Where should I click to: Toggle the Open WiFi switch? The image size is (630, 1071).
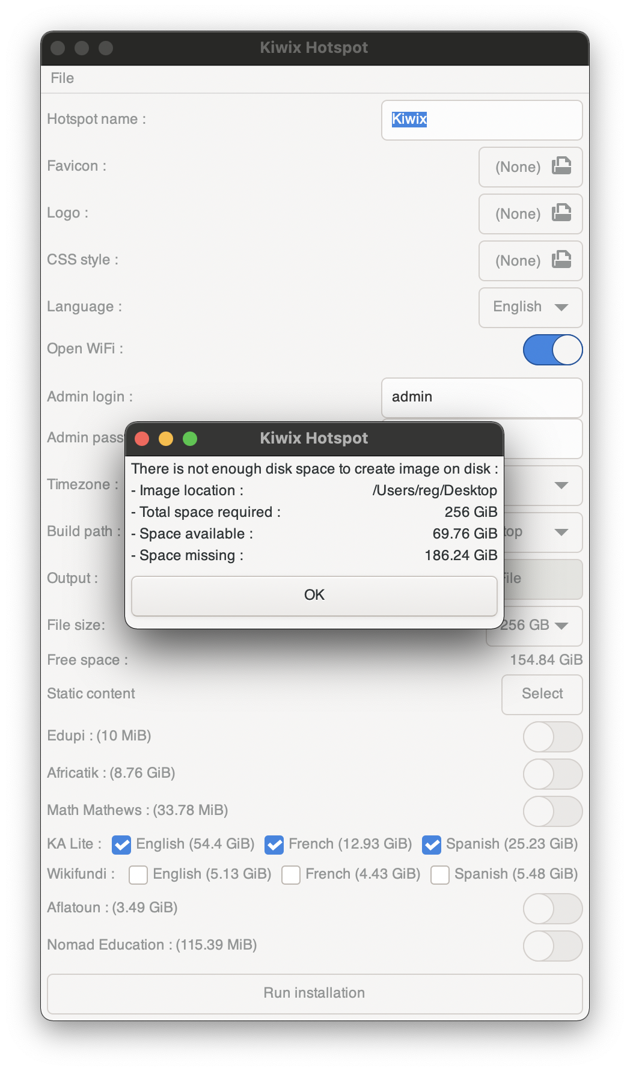point(552,350)
